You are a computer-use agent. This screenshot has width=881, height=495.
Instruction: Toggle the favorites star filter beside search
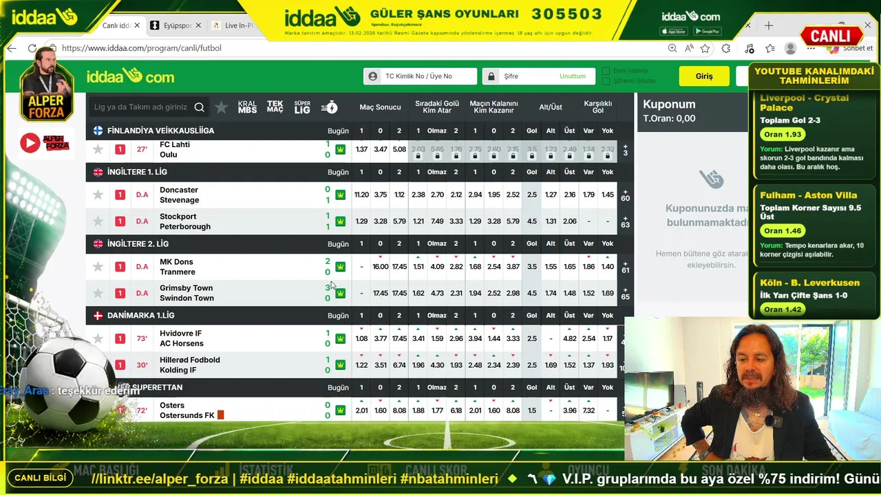coord(221,107)
